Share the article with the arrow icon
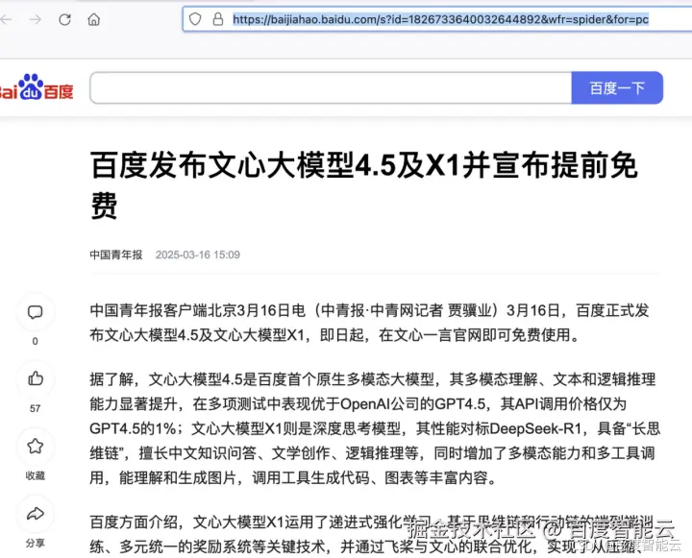The width and height of the screenshot is (692, 558). tap(36, 514)
